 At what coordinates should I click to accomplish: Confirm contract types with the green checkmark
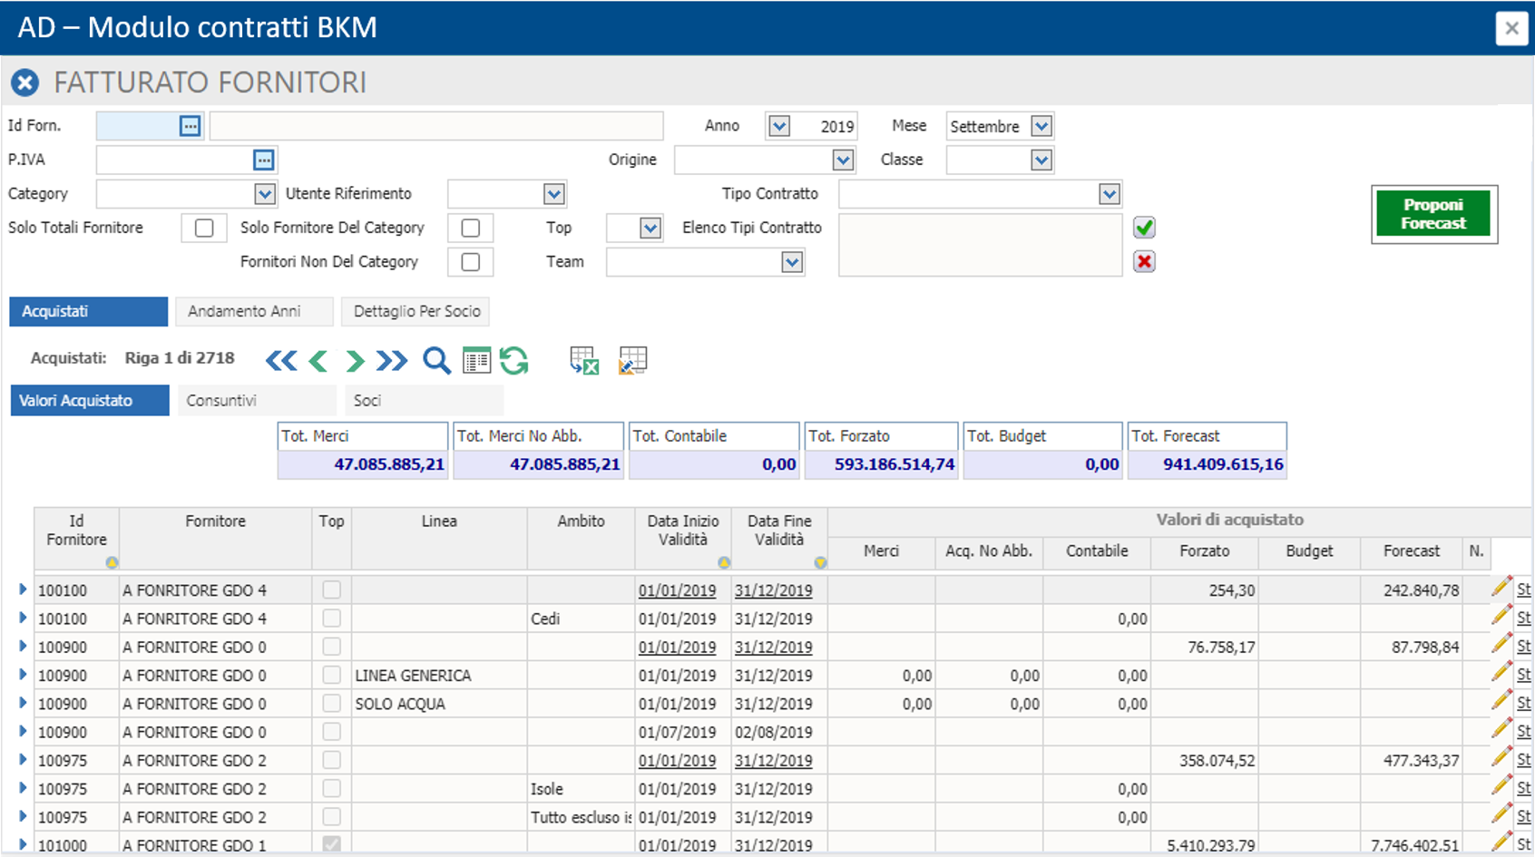1144,228
